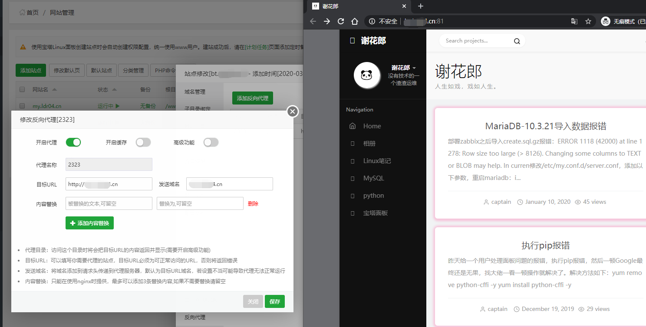Click the 目标URL input field

(109, 184)
